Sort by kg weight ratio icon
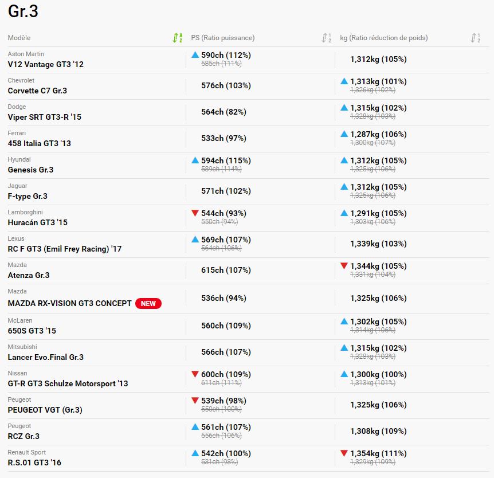Image resolution: width=494 pixels, height=478 pixels. coord(476,38)
